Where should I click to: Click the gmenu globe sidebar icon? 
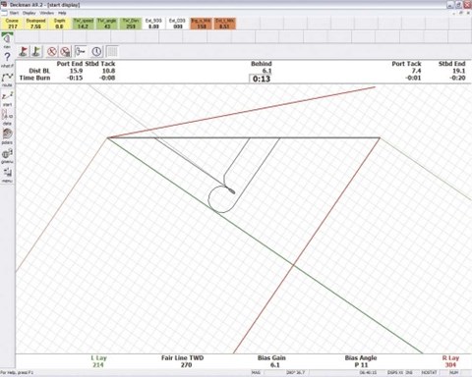click(x=7, y=156)
